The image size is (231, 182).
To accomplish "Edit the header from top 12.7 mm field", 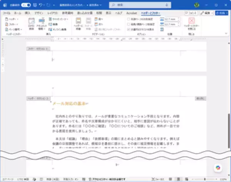I will point(171,19).
